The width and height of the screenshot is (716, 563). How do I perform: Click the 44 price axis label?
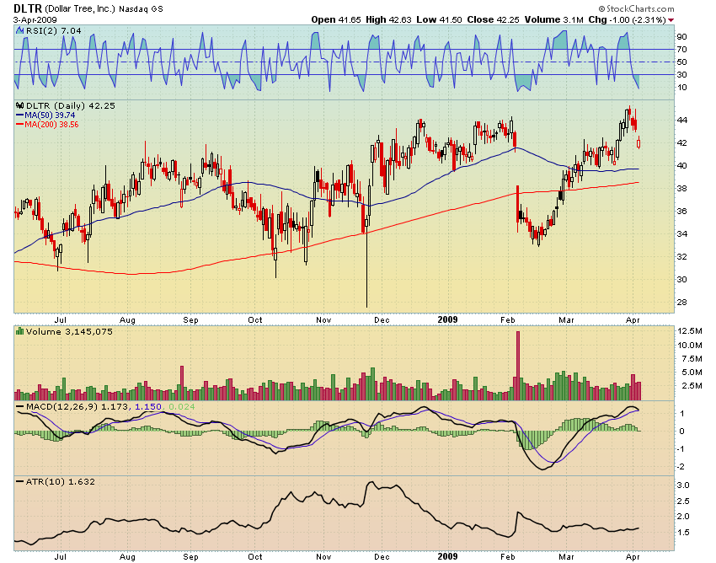(682, 121)
